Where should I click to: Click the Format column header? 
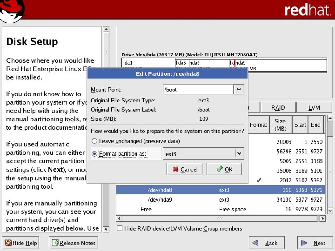click(258, 125)
